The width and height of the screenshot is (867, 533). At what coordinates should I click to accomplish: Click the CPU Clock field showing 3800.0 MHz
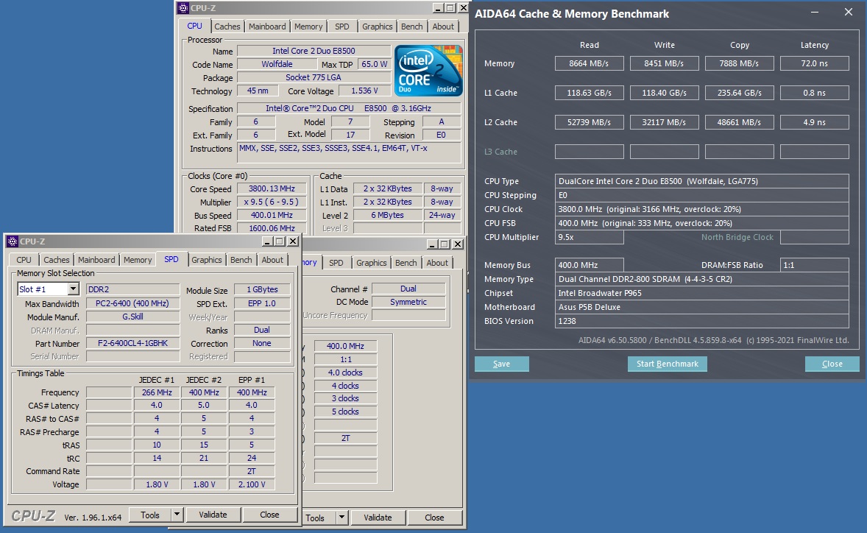click(701, 209)
